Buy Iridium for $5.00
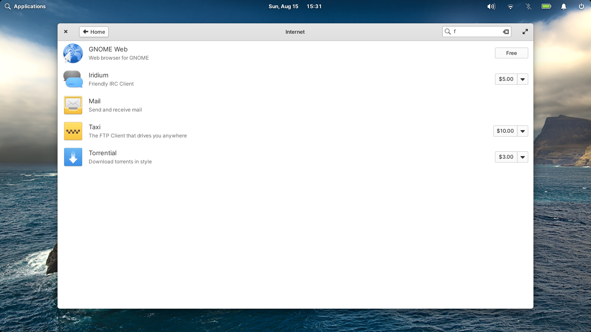This screenshot has width=591, height=332. [506, 79]
